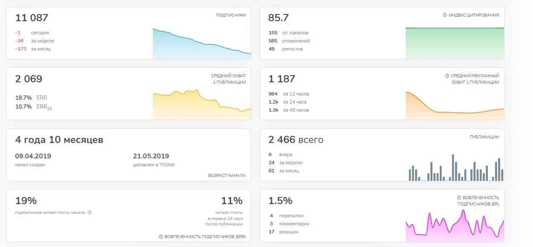Click the '1.3k за 48 часов' row
The width and height of the screenshot is (533, 247).
[289, 110]
